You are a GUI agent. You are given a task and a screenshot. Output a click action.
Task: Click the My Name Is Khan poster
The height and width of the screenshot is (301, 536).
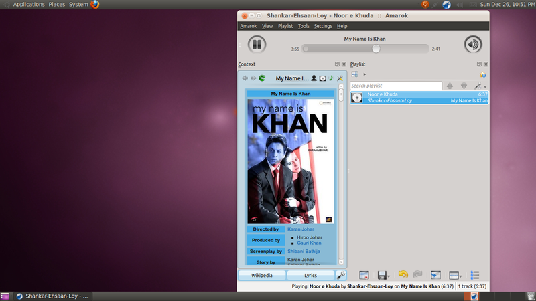(x=291, y=161)
